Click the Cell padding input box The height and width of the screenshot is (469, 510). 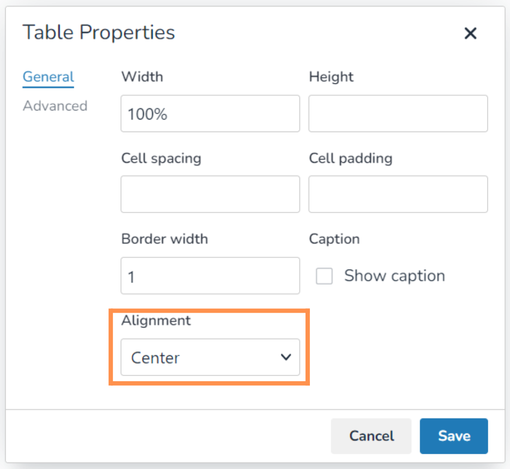point(398,194)
